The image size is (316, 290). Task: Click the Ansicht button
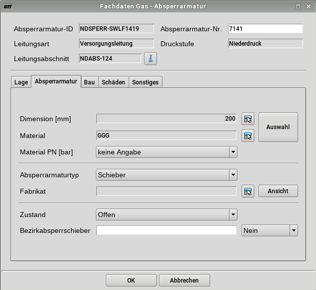click(x=278, y=191)
